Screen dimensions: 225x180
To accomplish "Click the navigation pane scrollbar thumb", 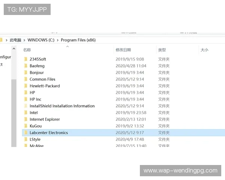I will coord(14,113).
